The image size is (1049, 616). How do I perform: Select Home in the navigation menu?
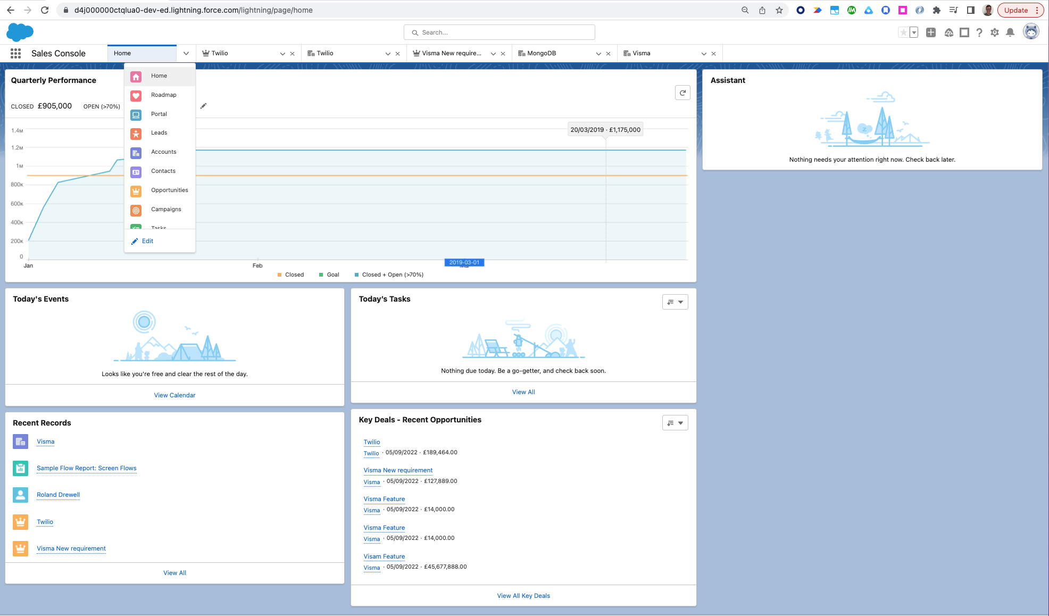(x=160, y=76)
